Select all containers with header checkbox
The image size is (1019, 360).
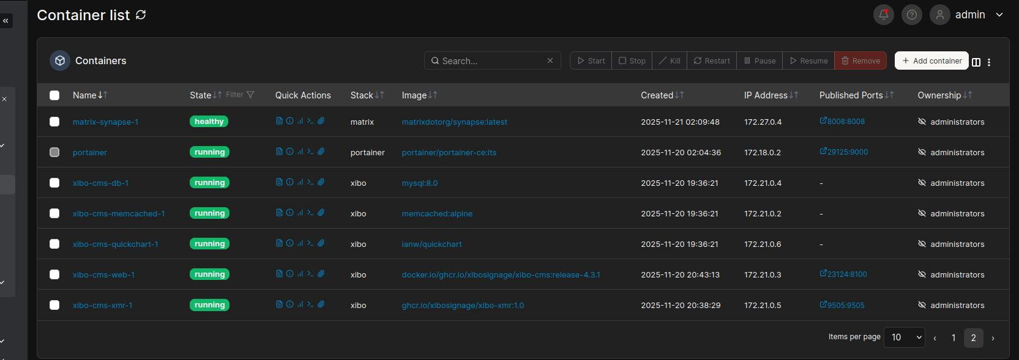54,95
